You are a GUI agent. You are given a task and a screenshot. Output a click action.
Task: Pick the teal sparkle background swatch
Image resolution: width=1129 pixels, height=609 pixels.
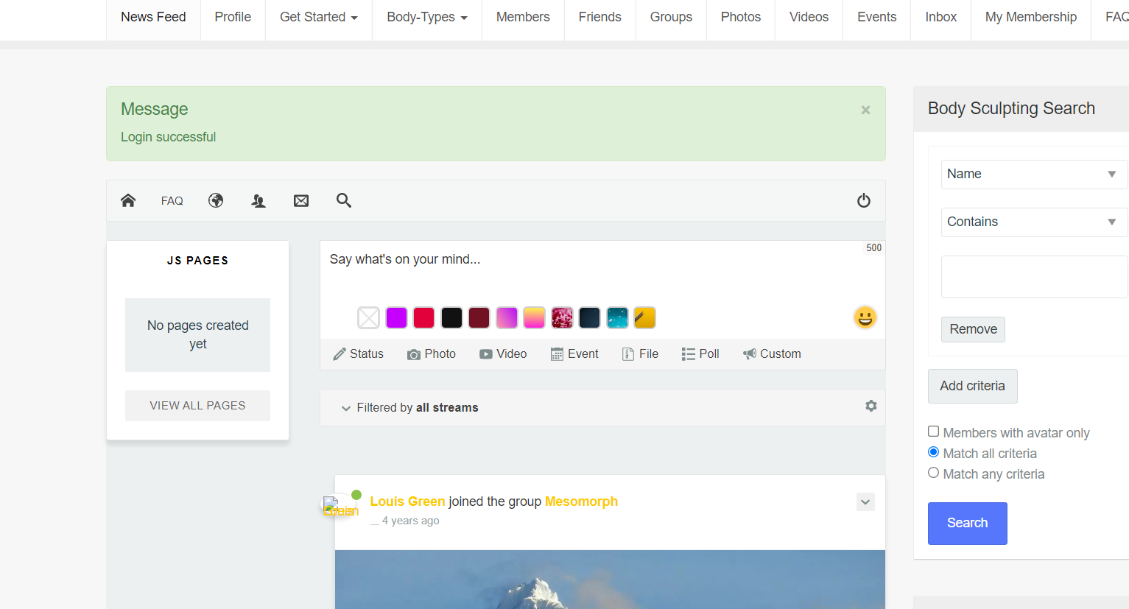point(617,317)
